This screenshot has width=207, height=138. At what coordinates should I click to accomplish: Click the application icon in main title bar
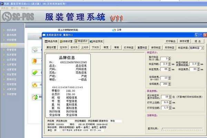click(x=2, y=4)
